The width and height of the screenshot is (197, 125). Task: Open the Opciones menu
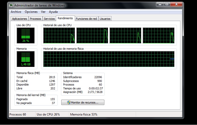click(x=31, y=12)
